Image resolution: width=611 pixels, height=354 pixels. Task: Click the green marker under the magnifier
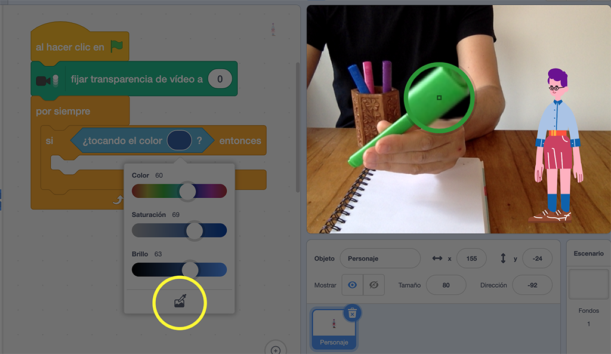point(439,97)
